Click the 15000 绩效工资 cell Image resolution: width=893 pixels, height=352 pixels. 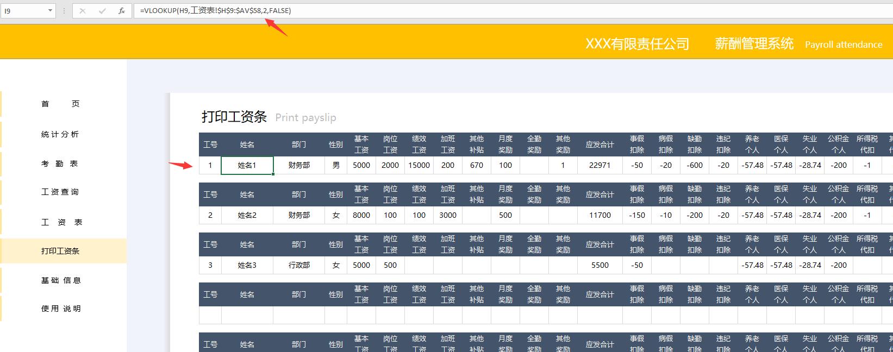point(419,166)
